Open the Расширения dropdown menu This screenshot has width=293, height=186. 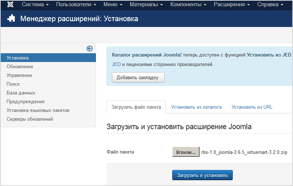click(232, 4)
